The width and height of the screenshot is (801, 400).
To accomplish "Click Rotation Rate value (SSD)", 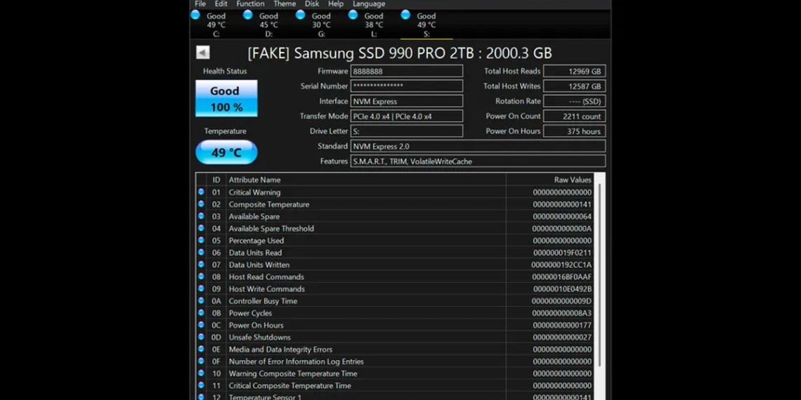I will click(x=575, y=101).
